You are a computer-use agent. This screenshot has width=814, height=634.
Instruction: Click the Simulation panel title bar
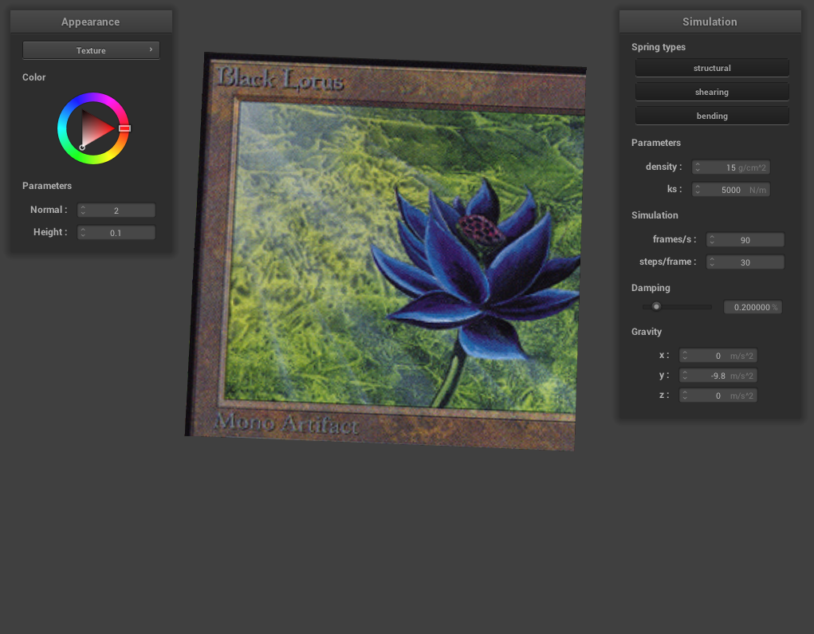[x=710, y=22]
